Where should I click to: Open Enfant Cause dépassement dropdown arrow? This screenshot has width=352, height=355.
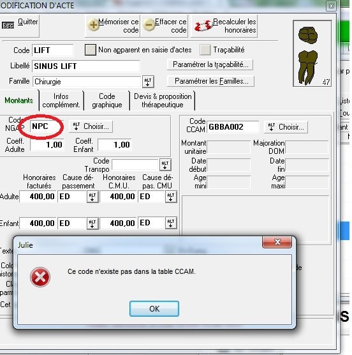click(x=92, y=223)
